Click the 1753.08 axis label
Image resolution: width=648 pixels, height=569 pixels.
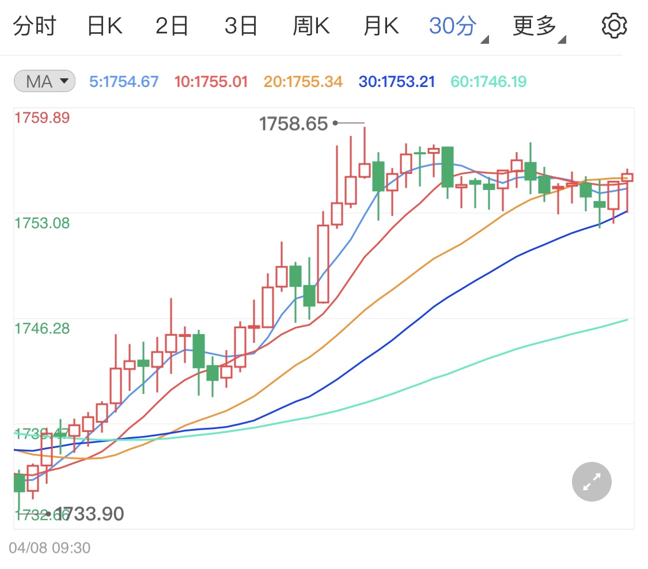pos(42,223)
